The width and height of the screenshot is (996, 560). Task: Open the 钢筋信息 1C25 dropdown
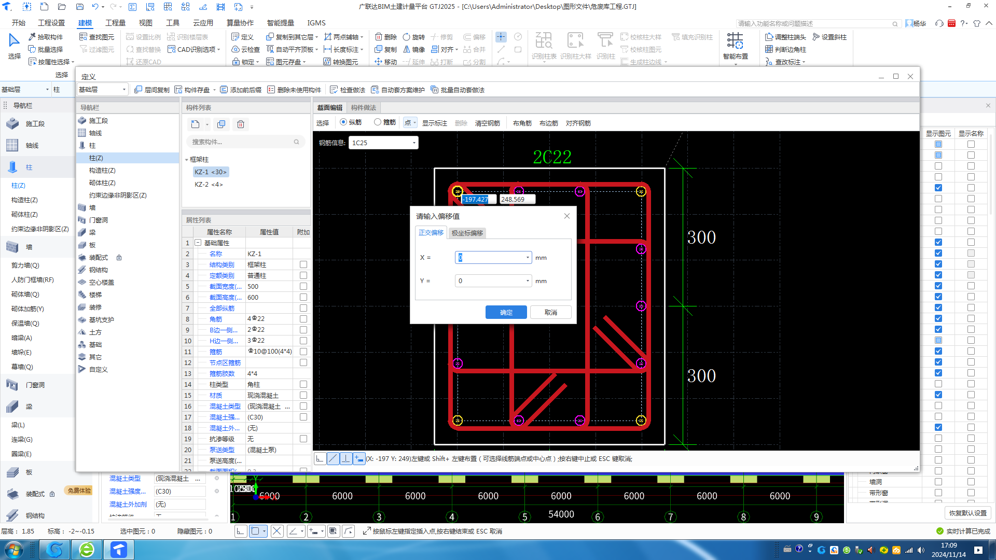pos(414,143)
